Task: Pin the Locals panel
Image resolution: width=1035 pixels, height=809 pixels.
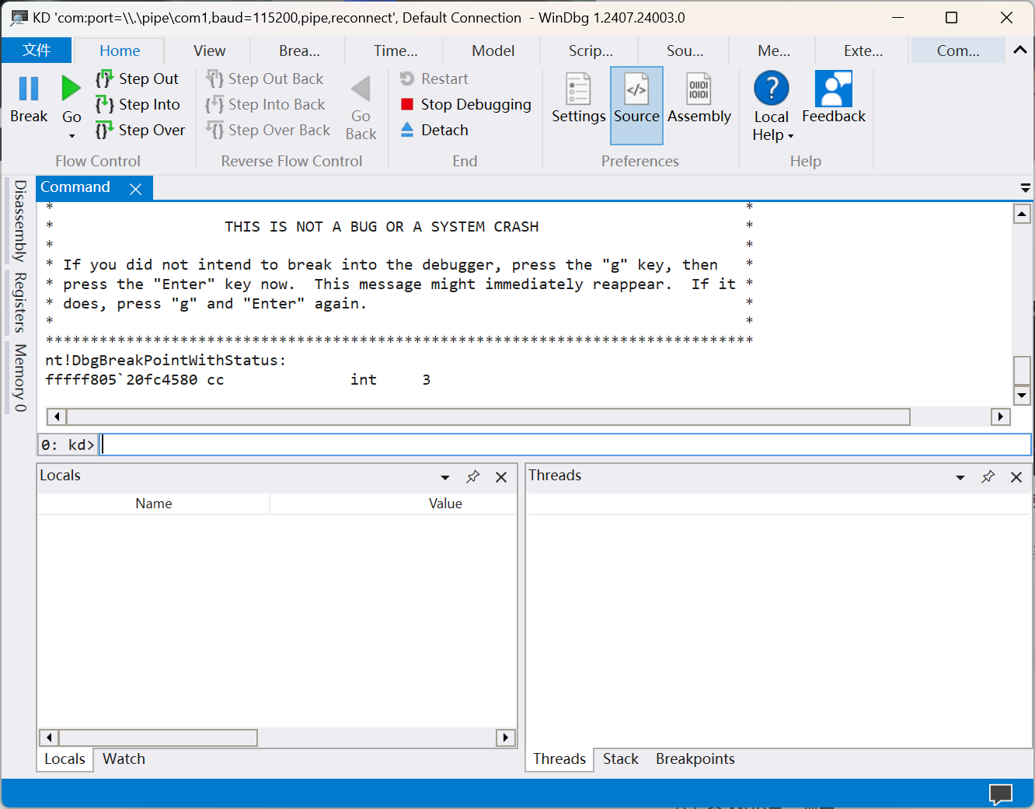Action: pos(473,476)
